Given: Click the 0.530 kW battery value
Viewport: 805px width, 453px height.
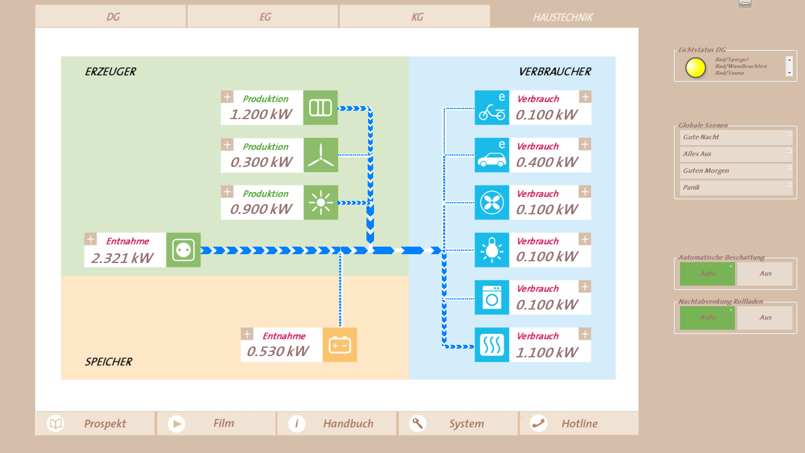Looking at the screenshot, I should (x=278, y=351).
